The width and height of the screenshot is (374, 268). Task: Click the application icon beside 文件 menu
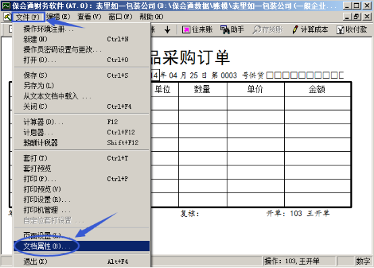(7, 17)
